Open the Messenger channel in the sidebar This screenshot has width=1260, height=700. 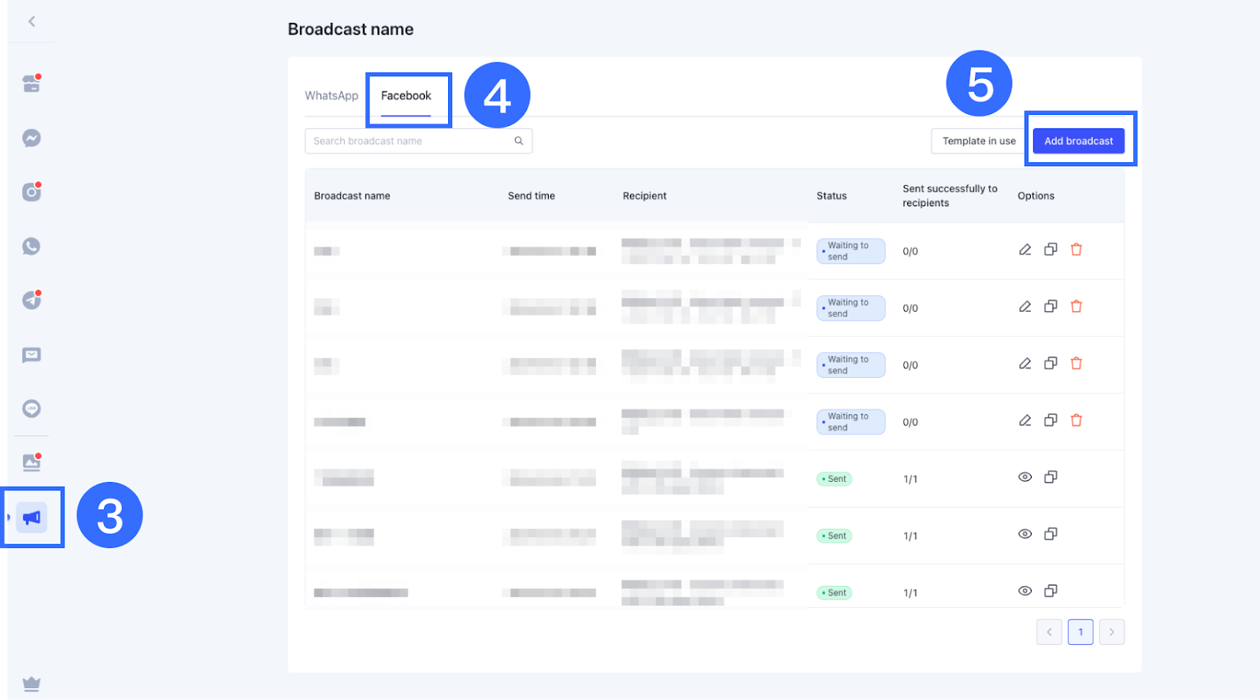(31, 139)
